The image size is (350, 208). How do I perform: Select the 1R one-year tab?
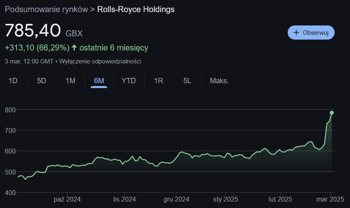158,81
